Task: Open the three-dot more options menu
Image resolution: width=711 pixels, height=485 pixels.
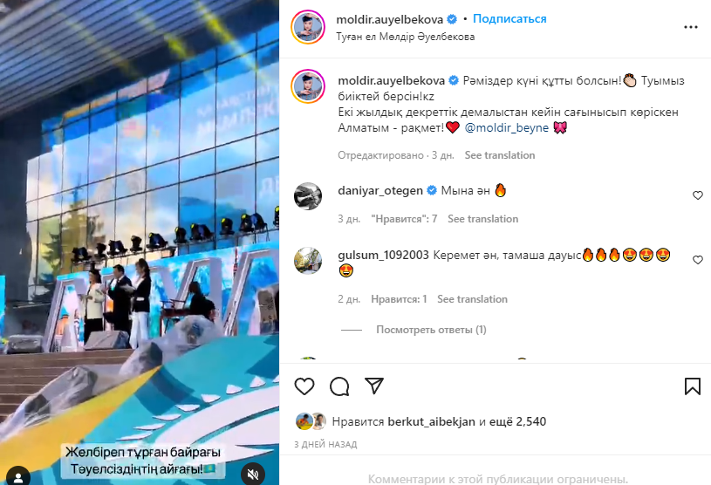Action: point(691,27)
